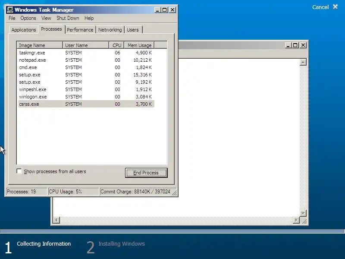Select the csrss.exe process row
Image resolution: width=345 pixels, height=259 pixels.
click(86, 104)
